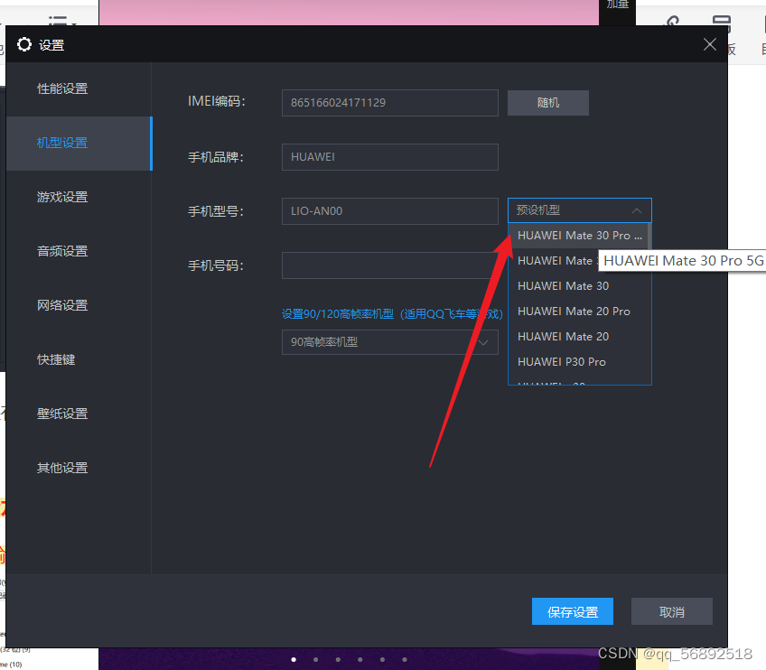This screenshot has height=670, width=766.
Task: Click the IMEI编码 input field
Action: [x=390, y=103]
